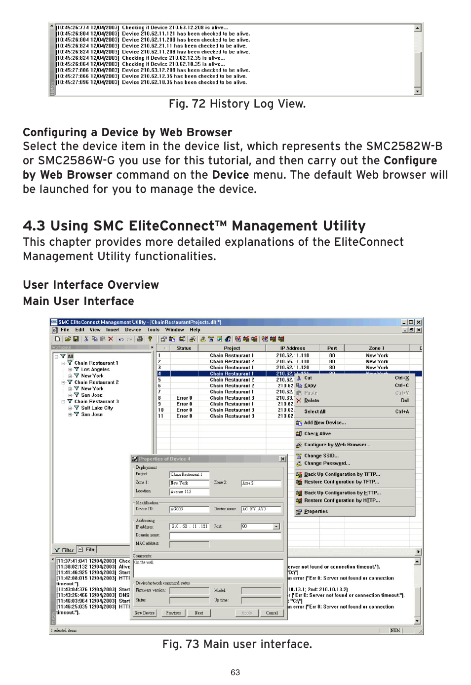Switch to the Filter workspace tab
This screenshot has height=685, width=471.
coord(64,550)
